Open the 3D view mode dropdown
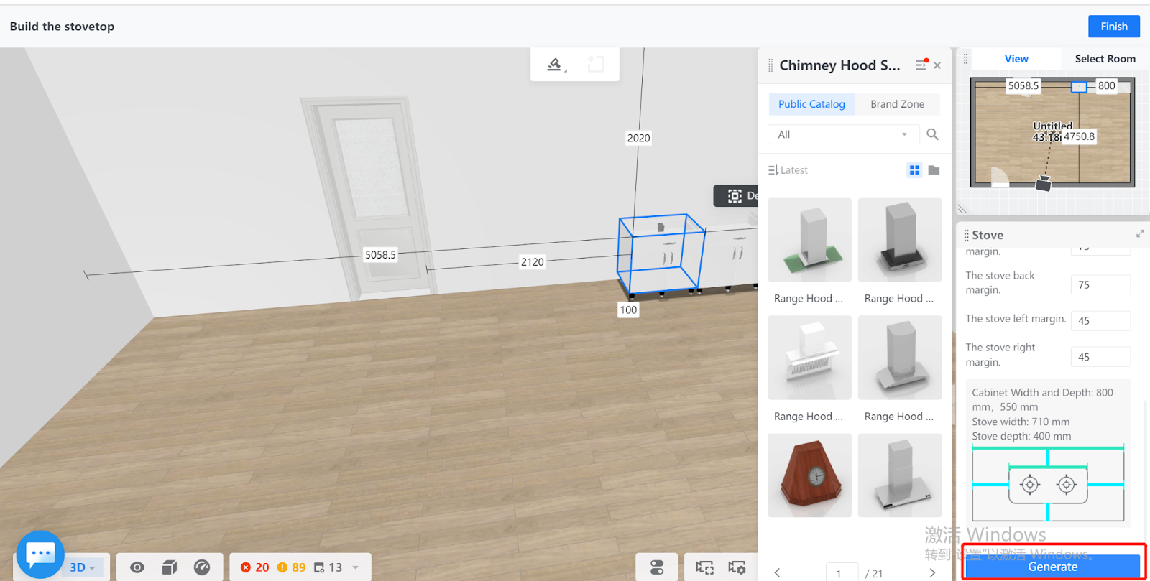Viewport: 1150px width, 581px height. (83, 567)
